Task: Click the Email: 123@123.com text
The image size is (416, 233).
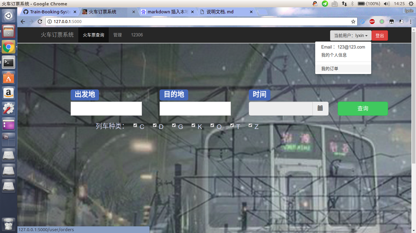Action: (x=343, y=47)
